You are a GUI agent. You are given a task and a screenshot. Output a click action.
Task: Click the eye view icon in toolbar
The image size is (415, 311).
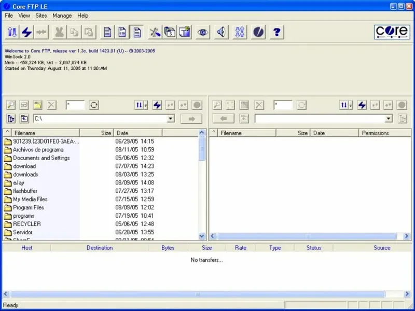203,32
